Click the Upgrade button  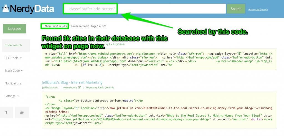(14, 29)
